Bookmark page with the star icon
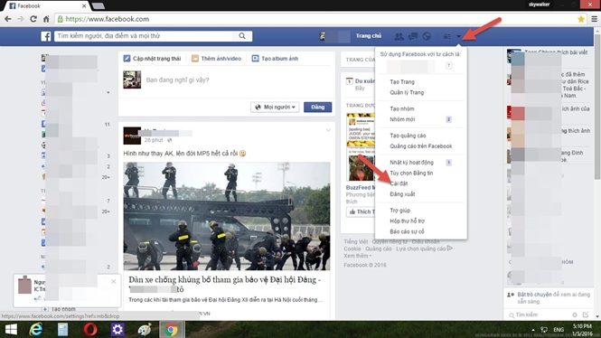Image resolution: width=601 pixels, height=338 pixels. [x=581, y=19]
